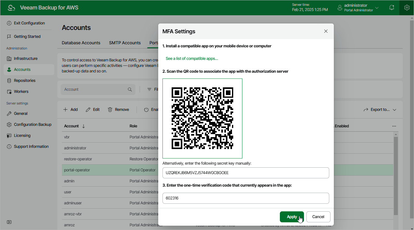Open the Export to dropdown chevron
414x230 pixels.
point(394,110)
